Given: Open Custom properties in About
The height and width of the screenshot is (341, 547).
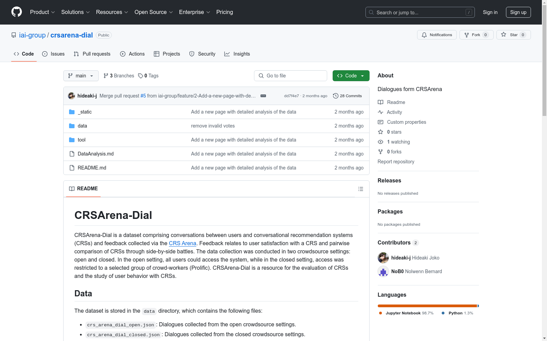Looking at the screenshot, I should (x=402, y=122).
